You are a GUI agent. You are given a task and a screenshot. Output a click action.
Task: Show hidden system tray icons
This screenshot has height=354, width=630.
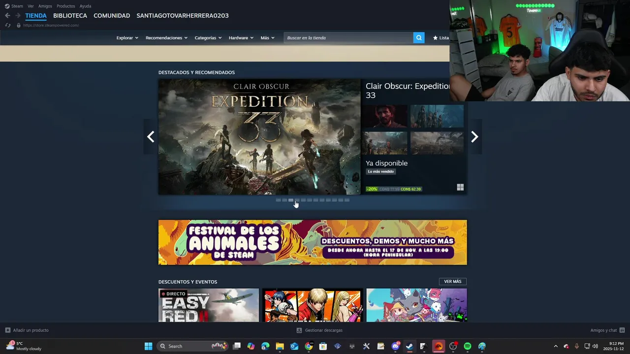point(556,346)
